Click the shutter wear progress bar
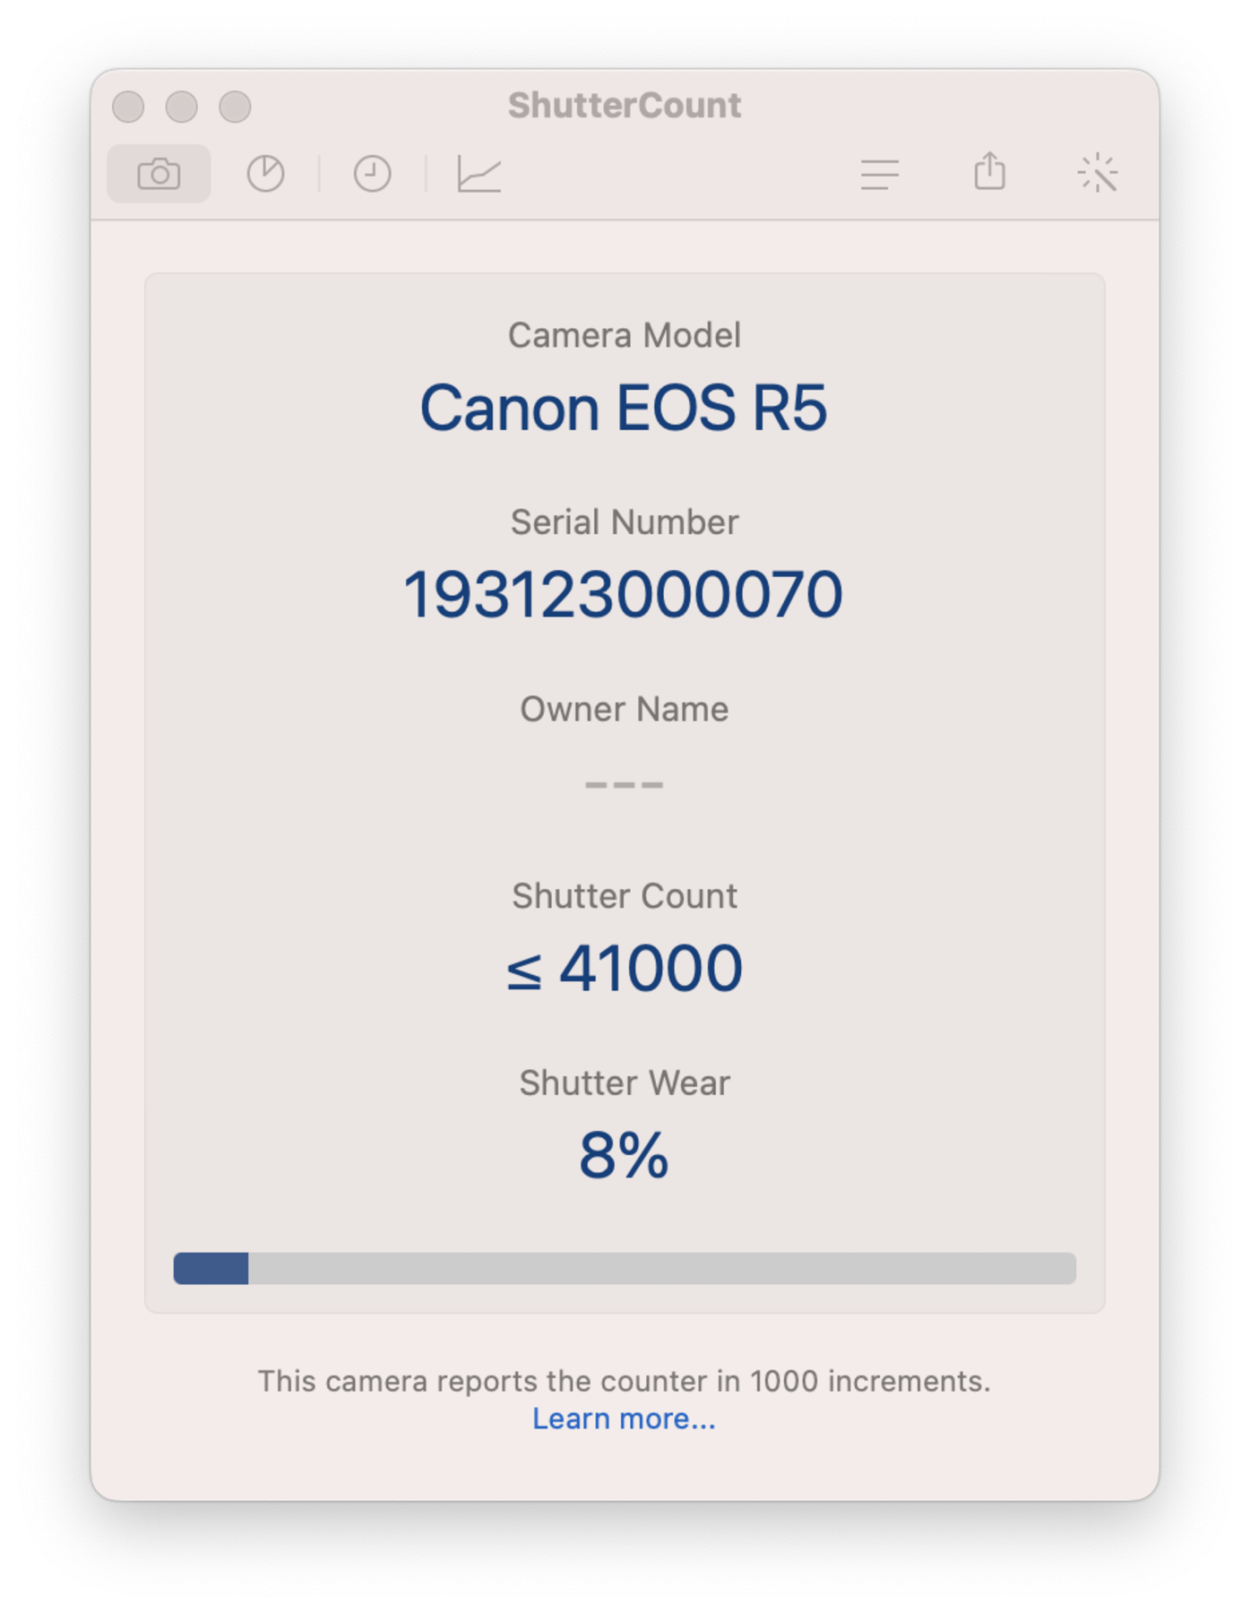 625,1268
